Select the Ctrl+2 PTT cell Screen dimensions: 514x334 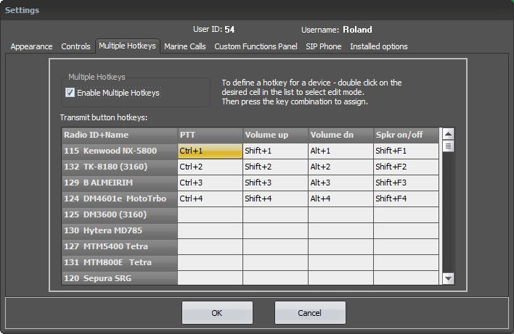click(210, 167)
